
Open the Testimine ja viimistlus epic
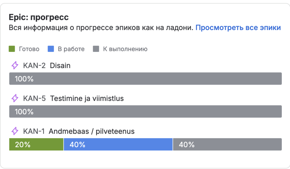click(87, 98)
